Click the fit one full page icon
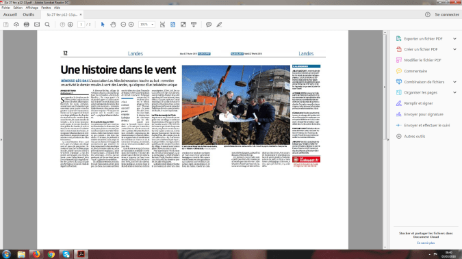462x259 pixels. pos(173,25)
